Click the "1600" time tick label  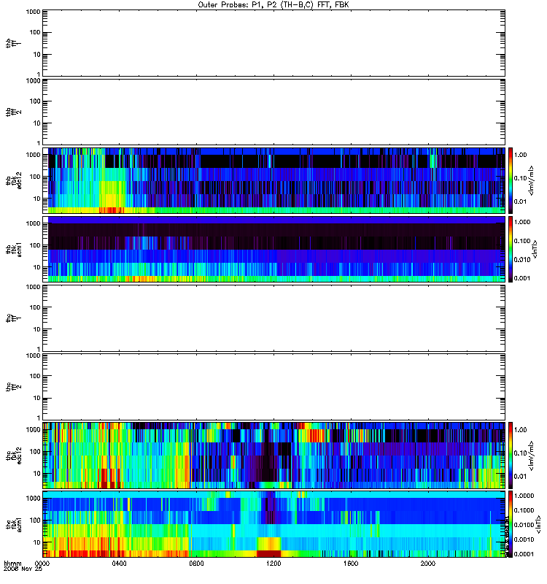[x=351, y=564]
